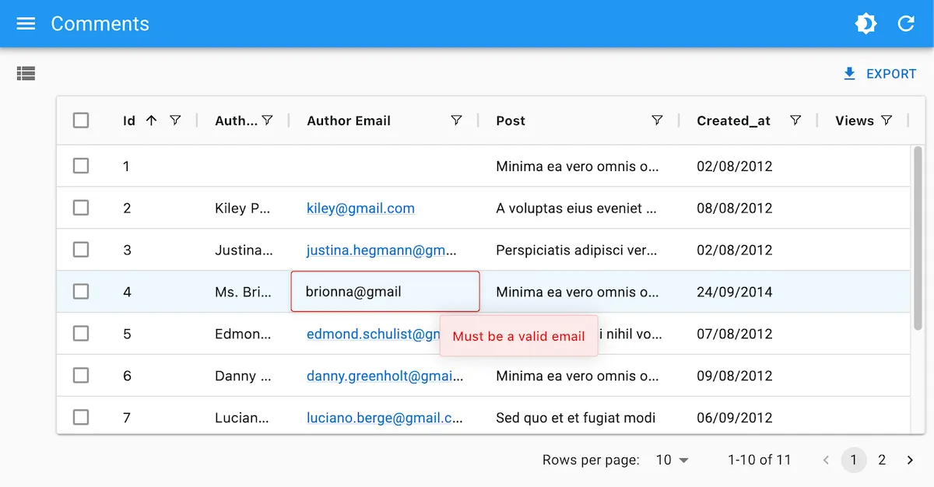The image size is (934, 487).
Task: Export the comments list
Action: click(880, 74)
